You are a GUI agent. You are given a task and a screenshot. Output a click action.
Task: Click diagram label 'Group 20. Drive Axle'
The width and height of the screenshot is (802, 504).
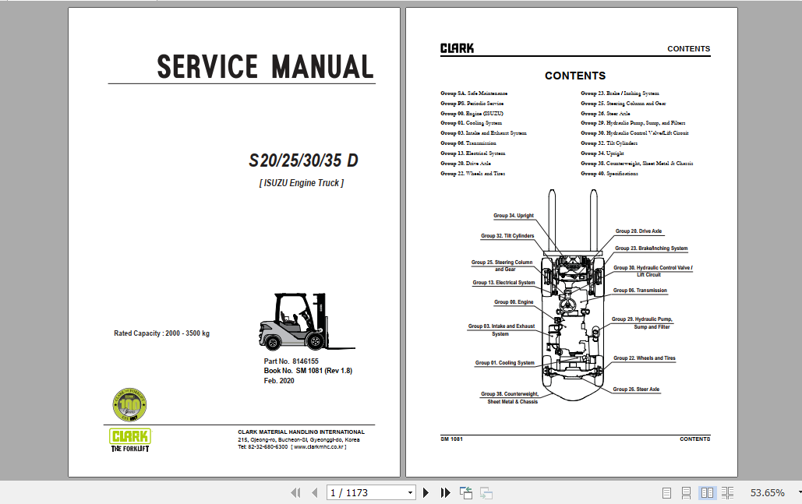(638, 231)
